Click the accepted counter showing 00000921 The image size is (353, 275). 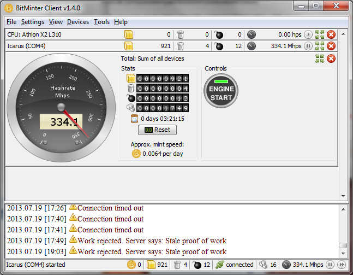point(163,79)
